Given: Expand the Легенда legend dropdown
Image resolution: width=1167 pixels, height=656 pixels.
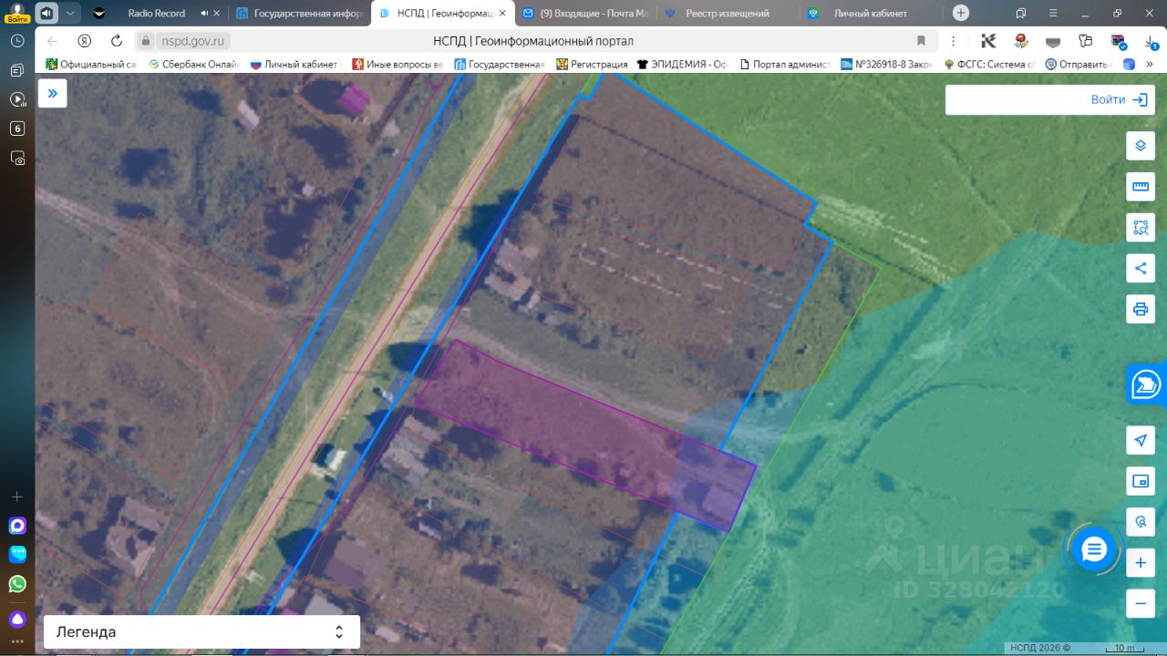Looking at the screenshot, I should click(201, 632).
